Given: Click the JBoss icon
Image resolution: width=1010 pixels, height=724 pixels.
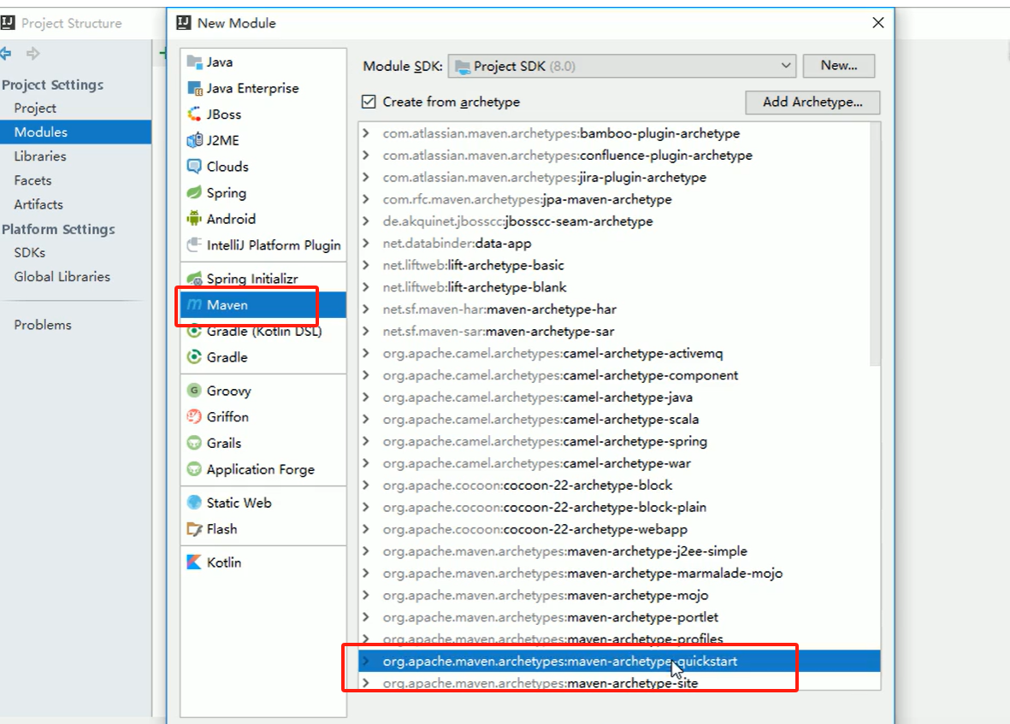Looking at the screenshot, I should coord(194,114).
